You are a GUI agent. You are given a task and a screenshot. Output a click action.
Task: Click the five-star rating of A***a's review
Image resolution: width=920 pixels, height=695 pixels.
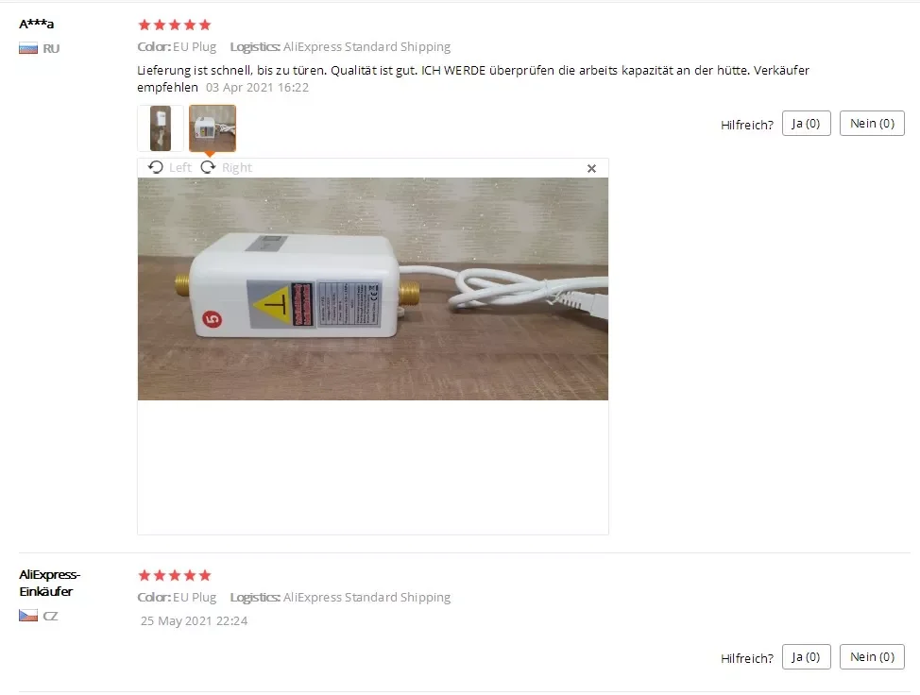[x=174, y=25]
